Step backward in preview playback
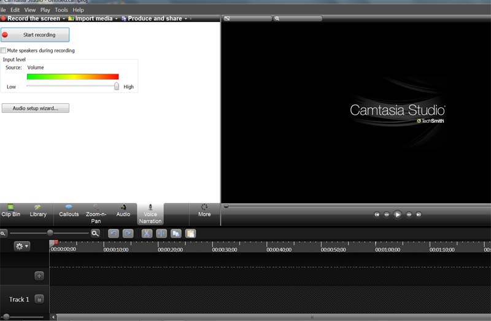This screenshot has height=321, width=491. (x=387, y=215)
